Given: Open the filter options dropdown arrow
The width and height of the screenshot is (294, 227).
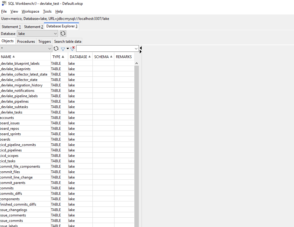Looking at the screenshot, I should [x=68, y=48].
